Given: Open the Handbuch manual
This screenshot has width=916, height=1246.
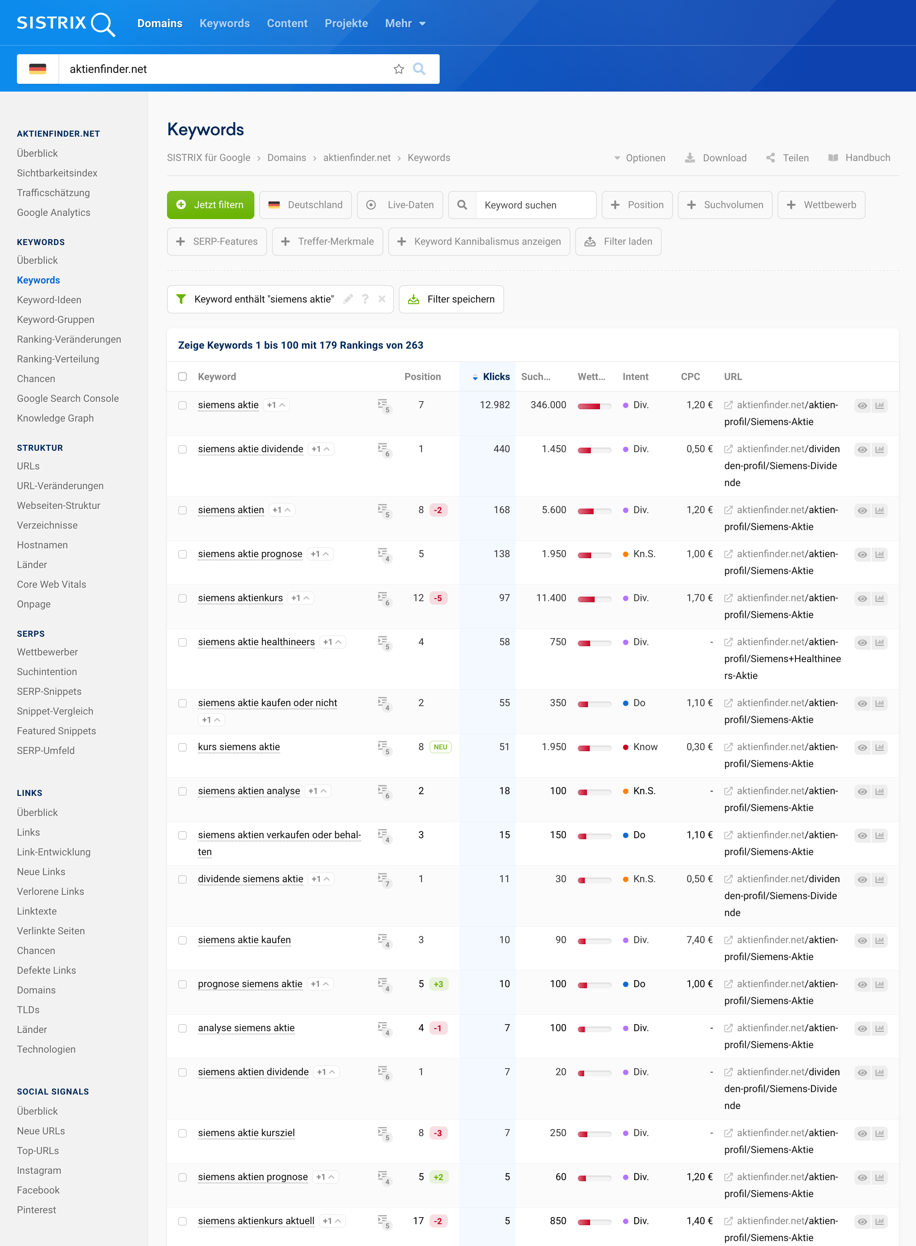Looking at the screenshot, I should (x=859, y=158).
